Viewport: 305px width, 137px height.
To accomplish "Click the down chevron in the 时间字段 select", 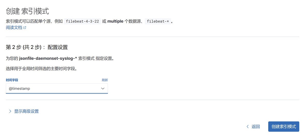I will [103, 89].
